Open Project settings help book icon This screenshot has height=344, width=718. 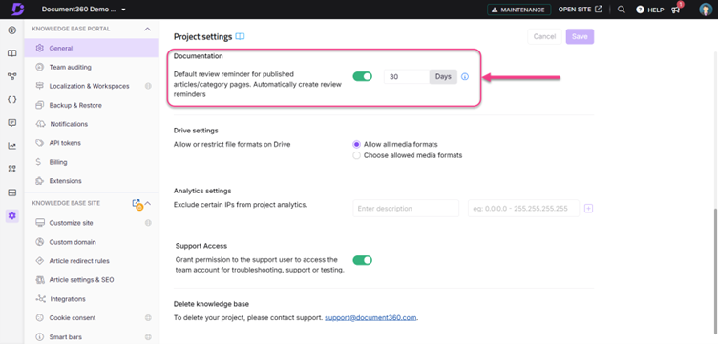pyautogui.click(x=240, y=36)
